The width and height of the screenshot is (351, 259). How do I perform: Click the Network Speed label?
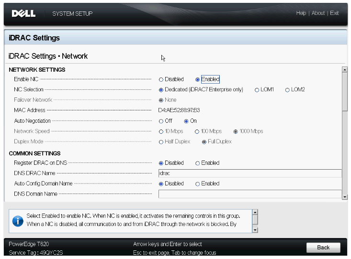click(x=32, y=131)
